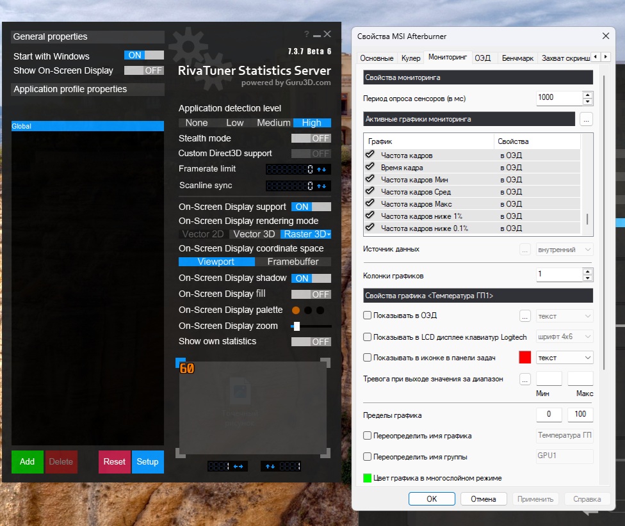Open 'текст' dropdown next to Показывать в ОЭД

564,316
